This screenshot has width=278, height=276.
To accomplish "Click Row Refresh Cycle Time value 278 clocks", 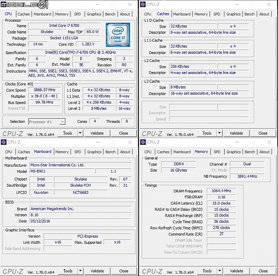I will 222,227.
